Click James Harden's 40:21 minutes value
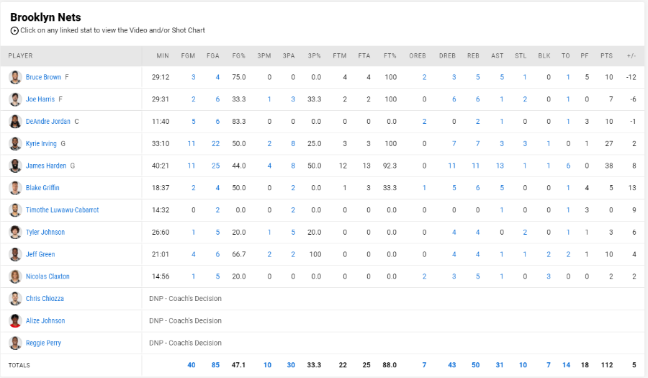The image size is (648, 378). pyautogui.click(x=161, y=166)
